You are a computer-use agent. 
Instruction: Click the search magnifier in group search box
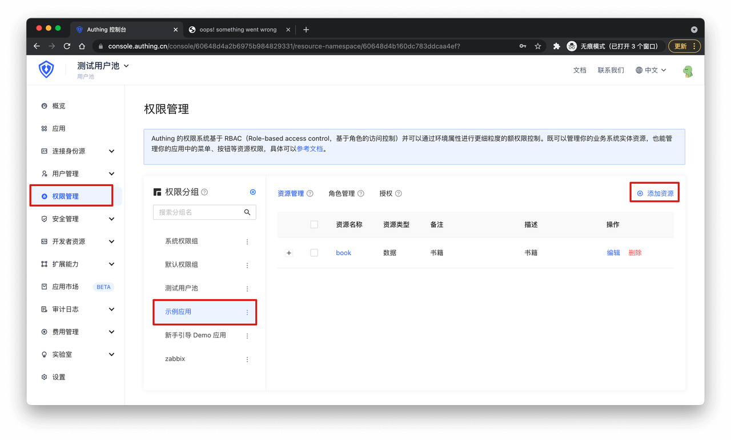click(247, 212)
